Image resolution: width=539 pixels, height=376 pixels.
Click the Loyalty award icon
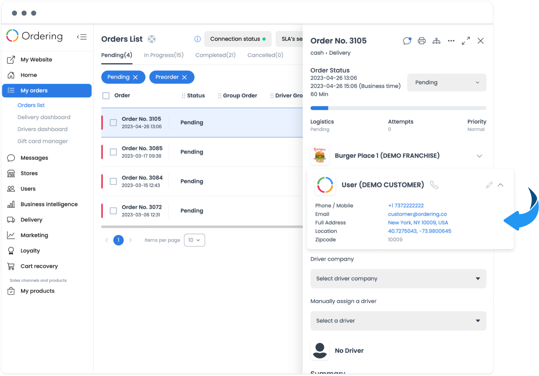click(x=11, y=251)
